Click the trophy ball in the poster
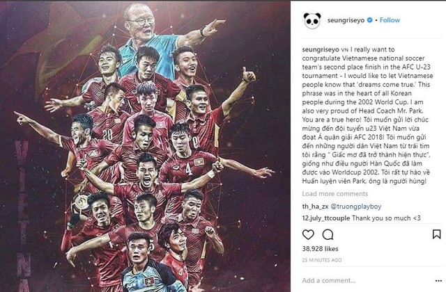Image resolution: width=446 pixels, height=292 pixels. (x=81, y=202)
